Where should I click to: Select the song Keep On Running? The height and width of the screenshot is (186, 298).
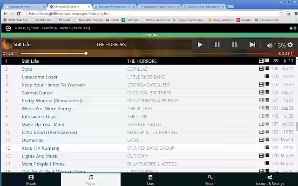click(x=41, y=148)
